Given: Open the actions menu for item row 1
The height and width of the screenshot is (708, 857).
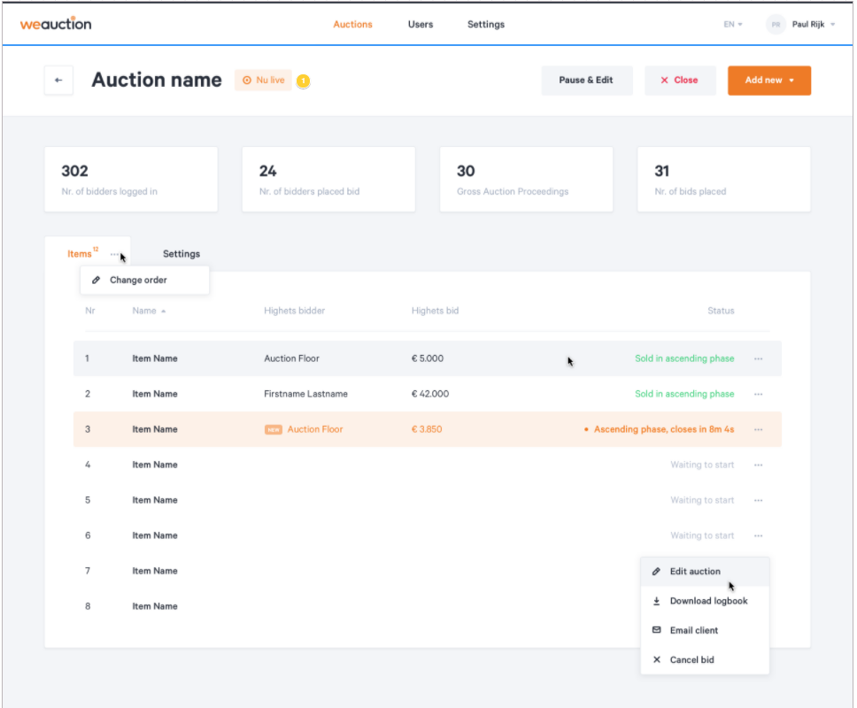Looking at the screenshot, I should point(758,358).
